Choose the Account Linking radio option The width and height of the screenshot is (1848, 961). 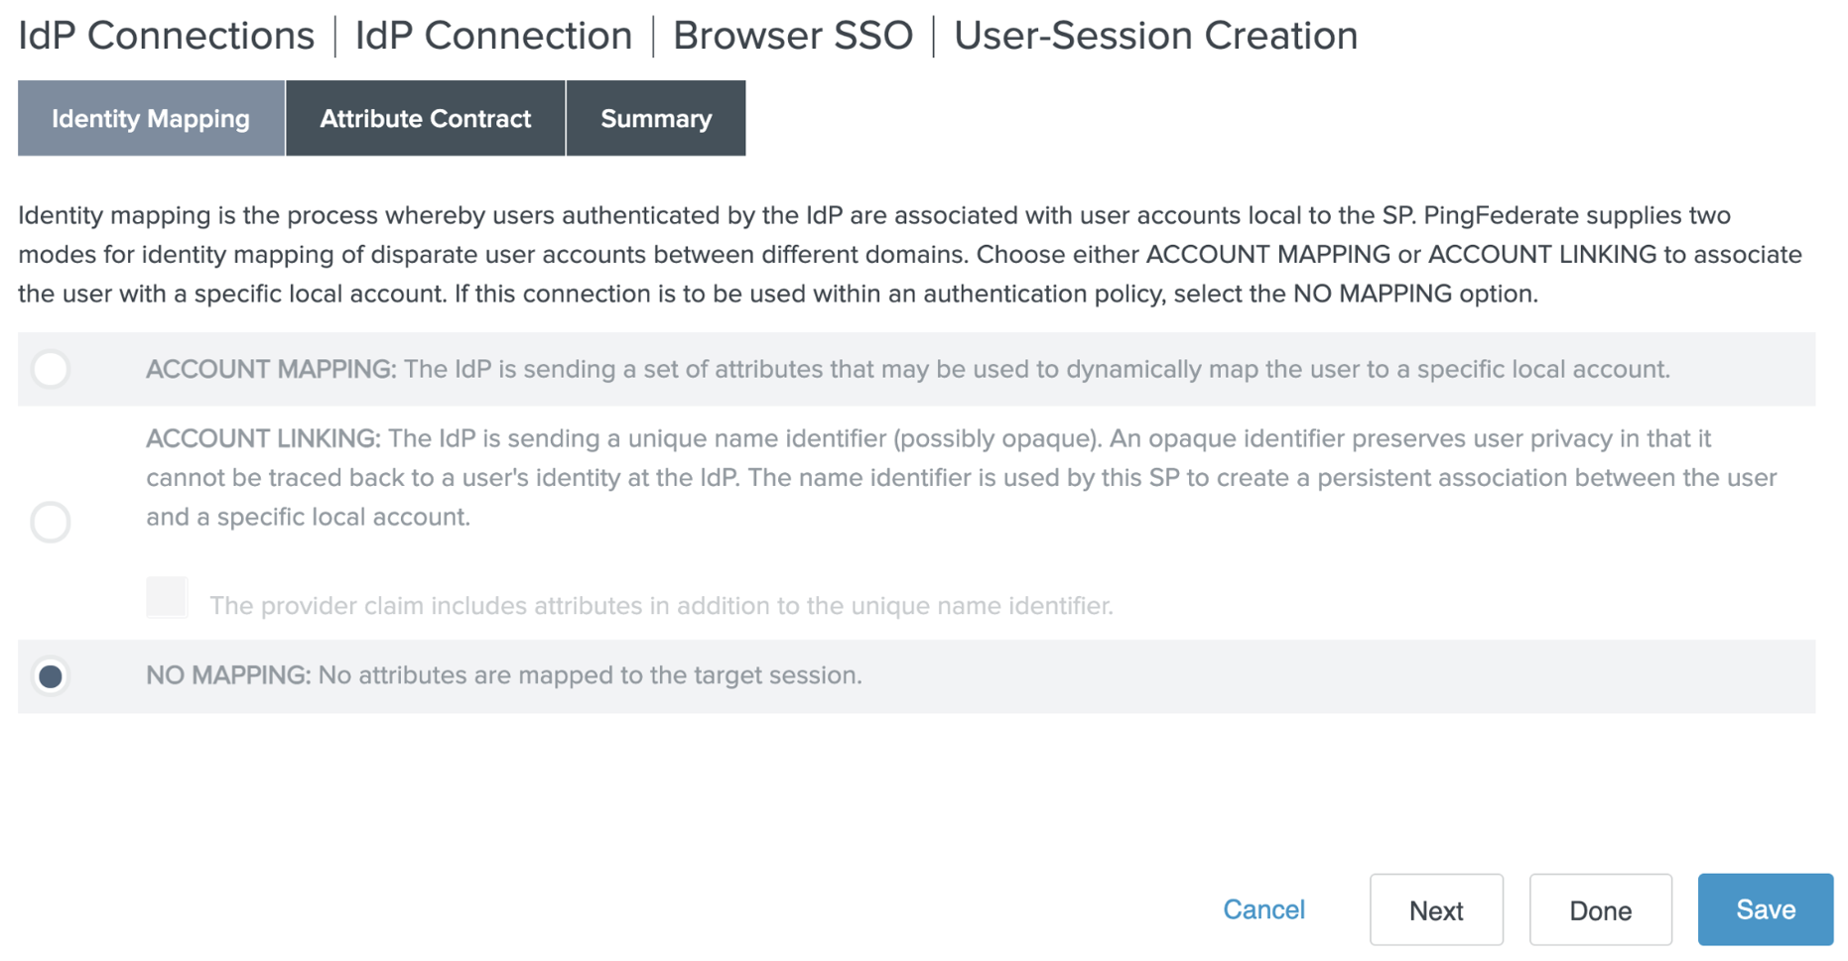click(51, 522)
